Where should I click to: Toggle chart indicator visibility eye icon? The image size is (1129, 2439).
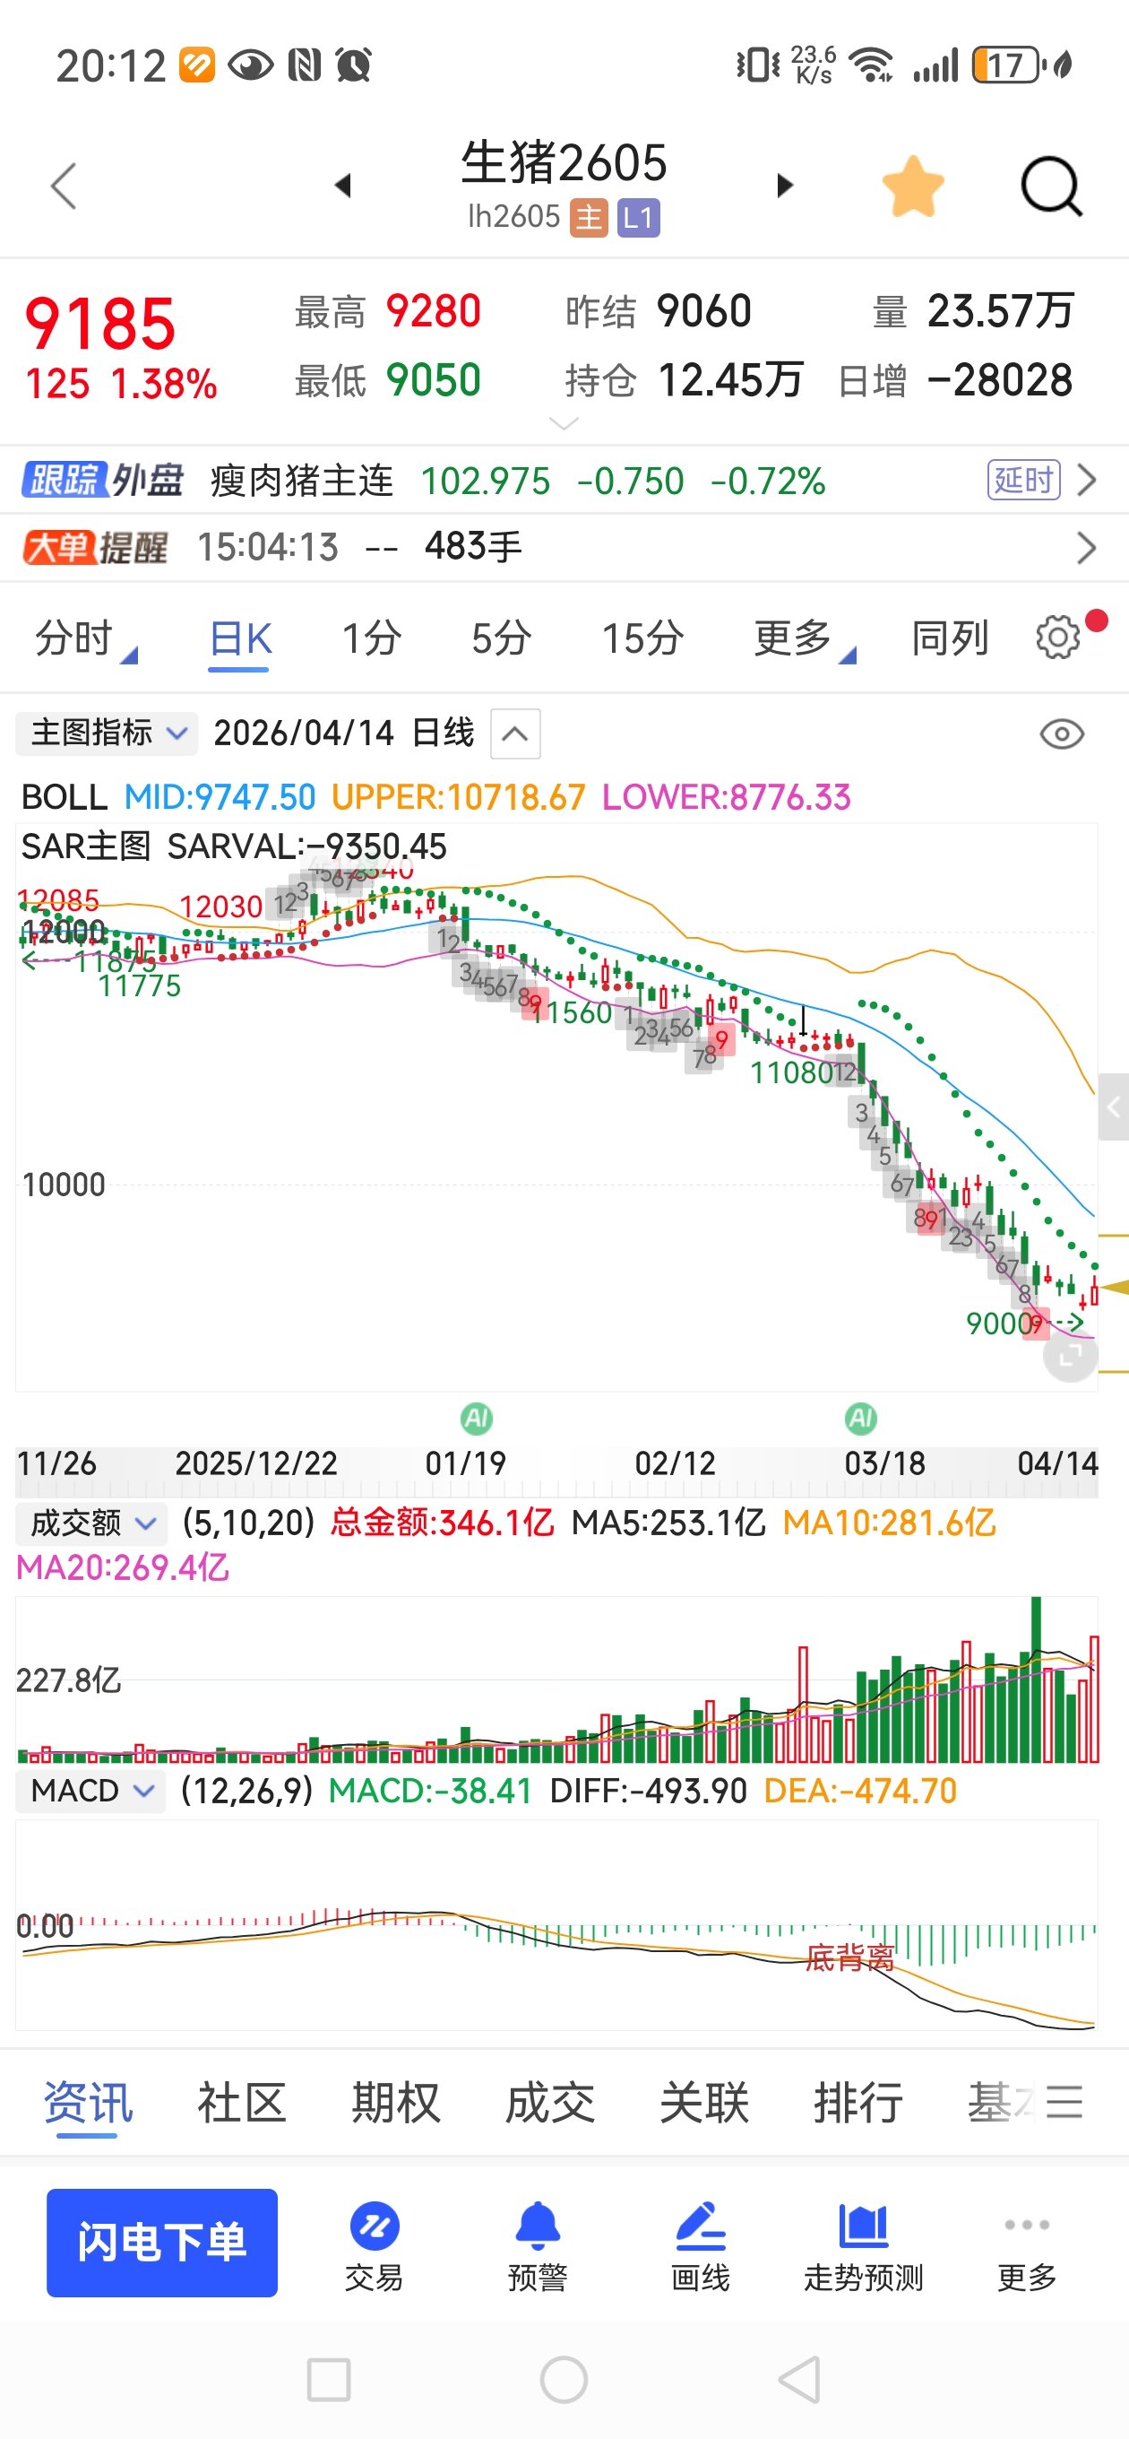[1061, 733]
